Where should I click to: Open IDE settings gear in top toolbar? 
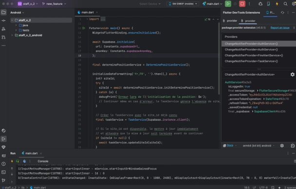294,4
